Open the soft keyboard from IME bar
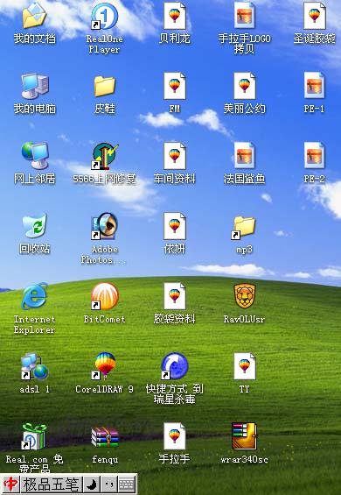Viewport: 341px width, 495px height. [x=127, y=484]
